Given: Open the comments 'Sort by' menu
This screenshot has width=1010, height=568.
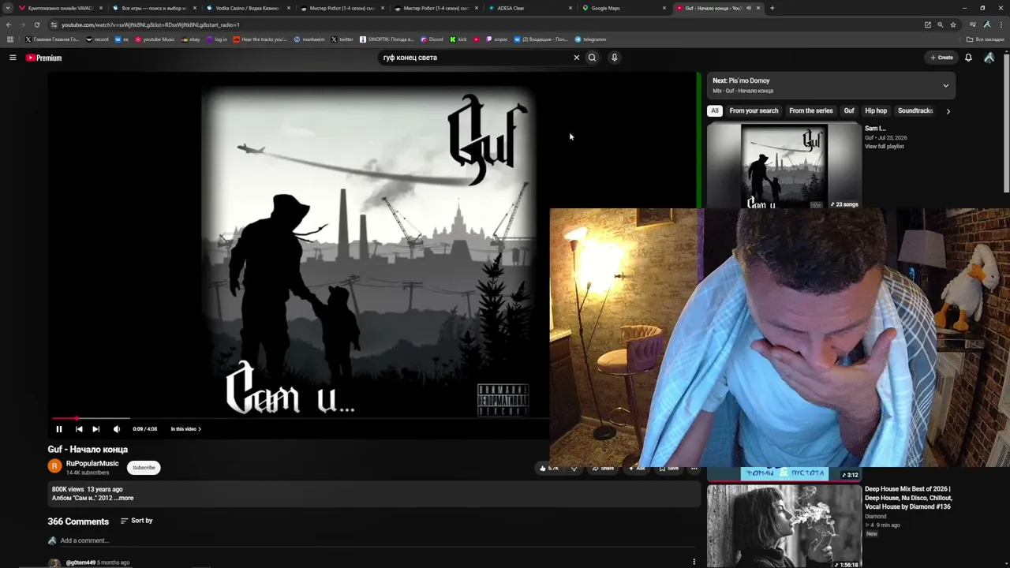Looking at the screenshot, I should 137,521.
